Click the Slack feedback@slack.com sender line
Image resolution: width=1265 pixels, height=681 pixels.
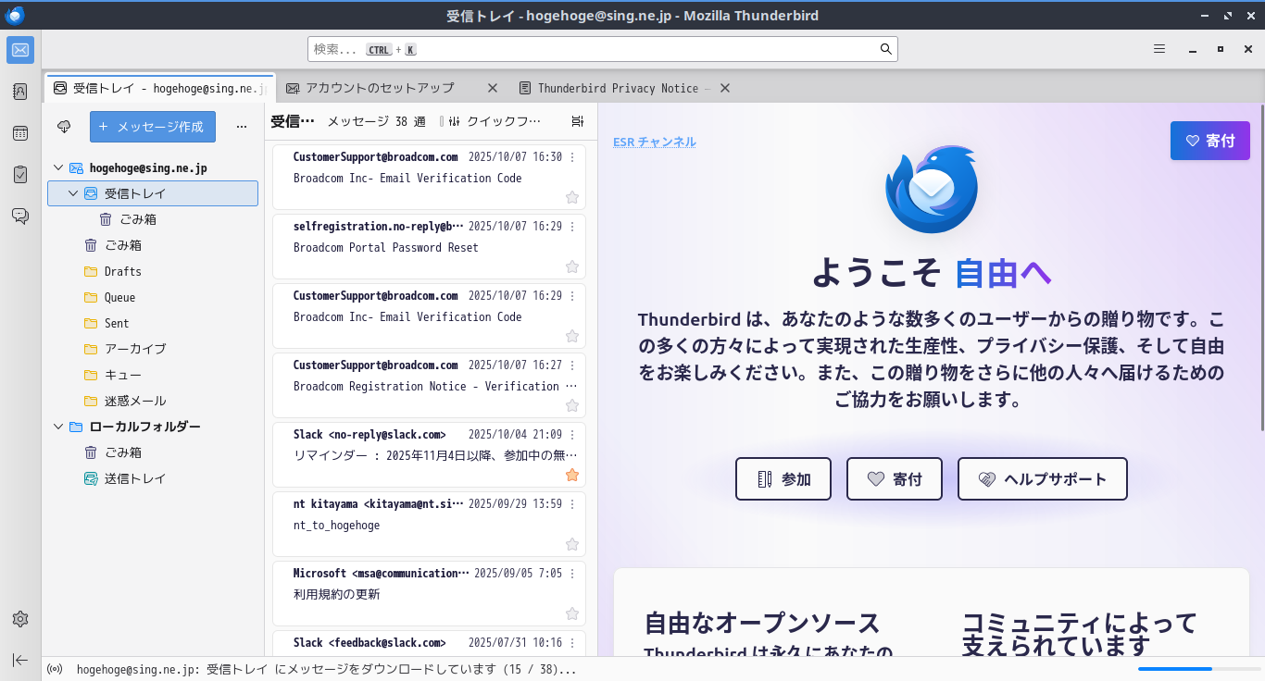click(369, 643)
